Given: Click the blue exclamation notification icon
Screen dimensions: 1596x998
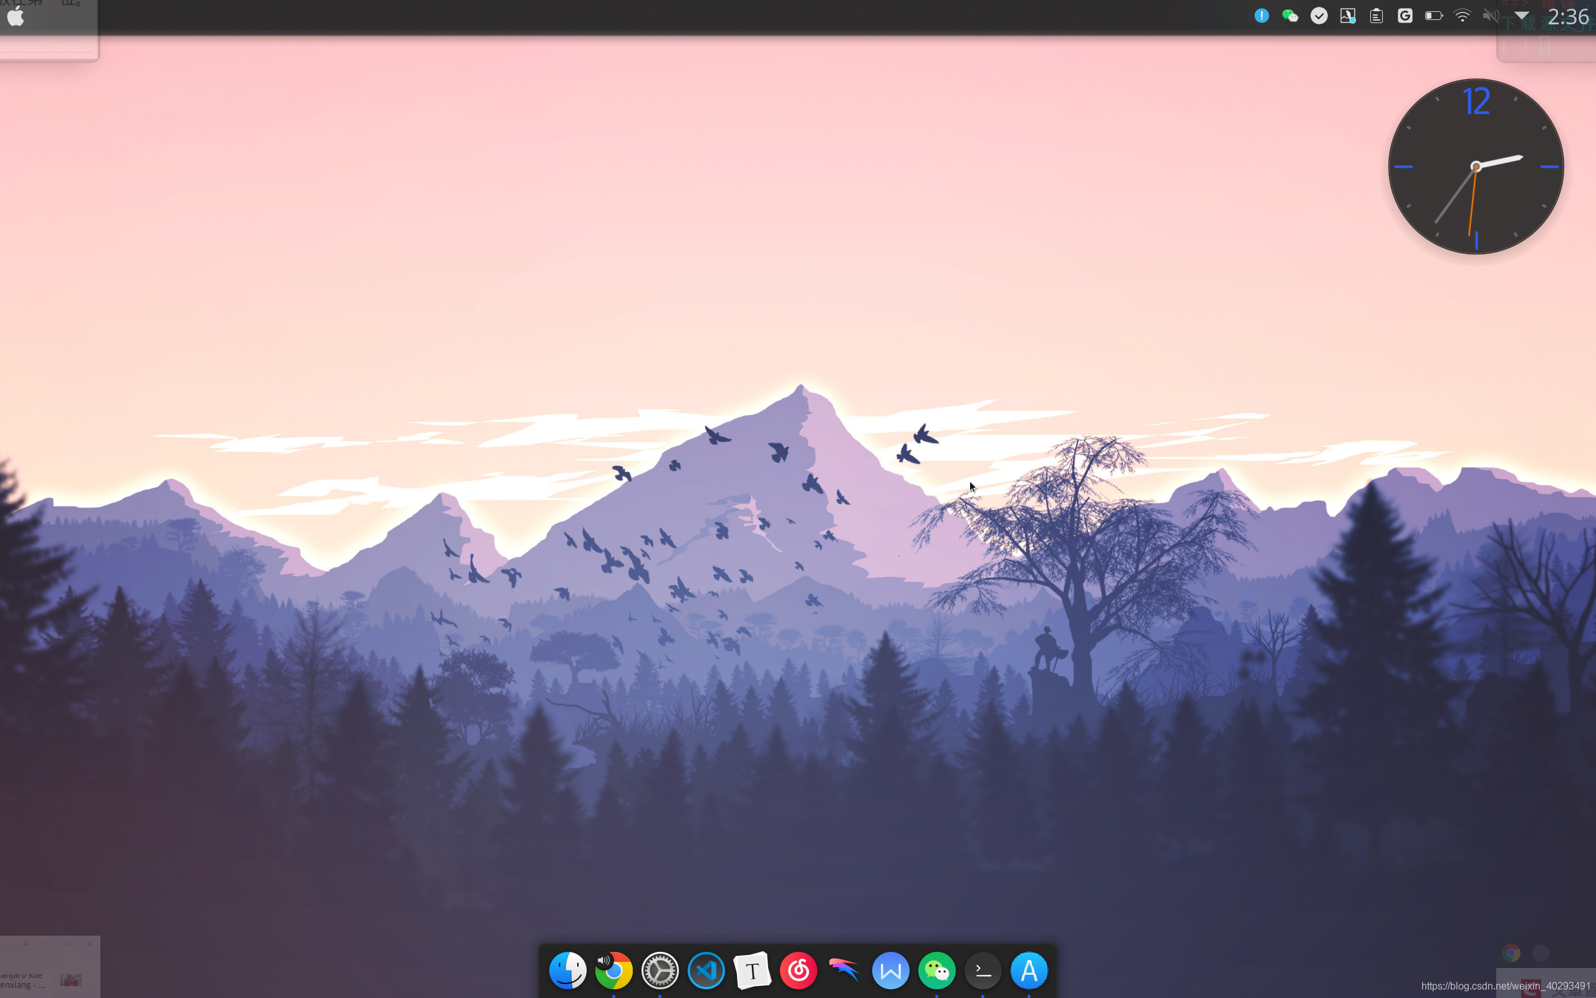Looking at the screenshot, I should tap(1262, 16).
